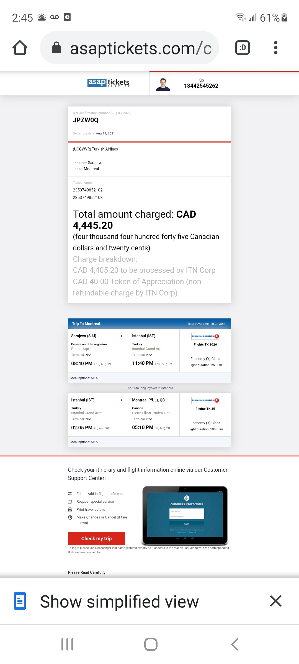Toggle Edit or Add in-flight preferences option
299x664 pixels.
tap(70, 494)
